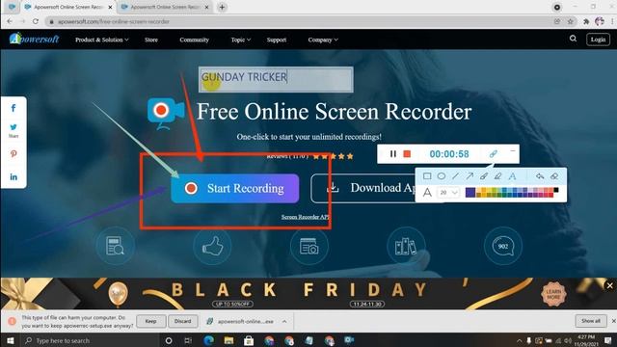Close the downloads bar

pos(613,321)
